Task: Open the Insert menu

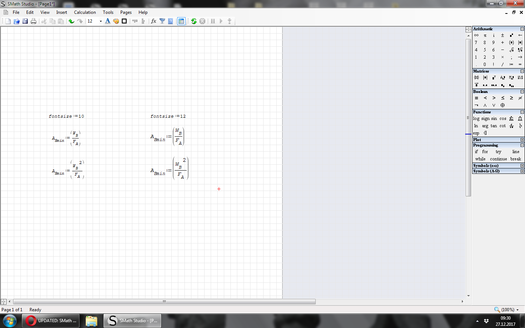Action: point(62,12)
